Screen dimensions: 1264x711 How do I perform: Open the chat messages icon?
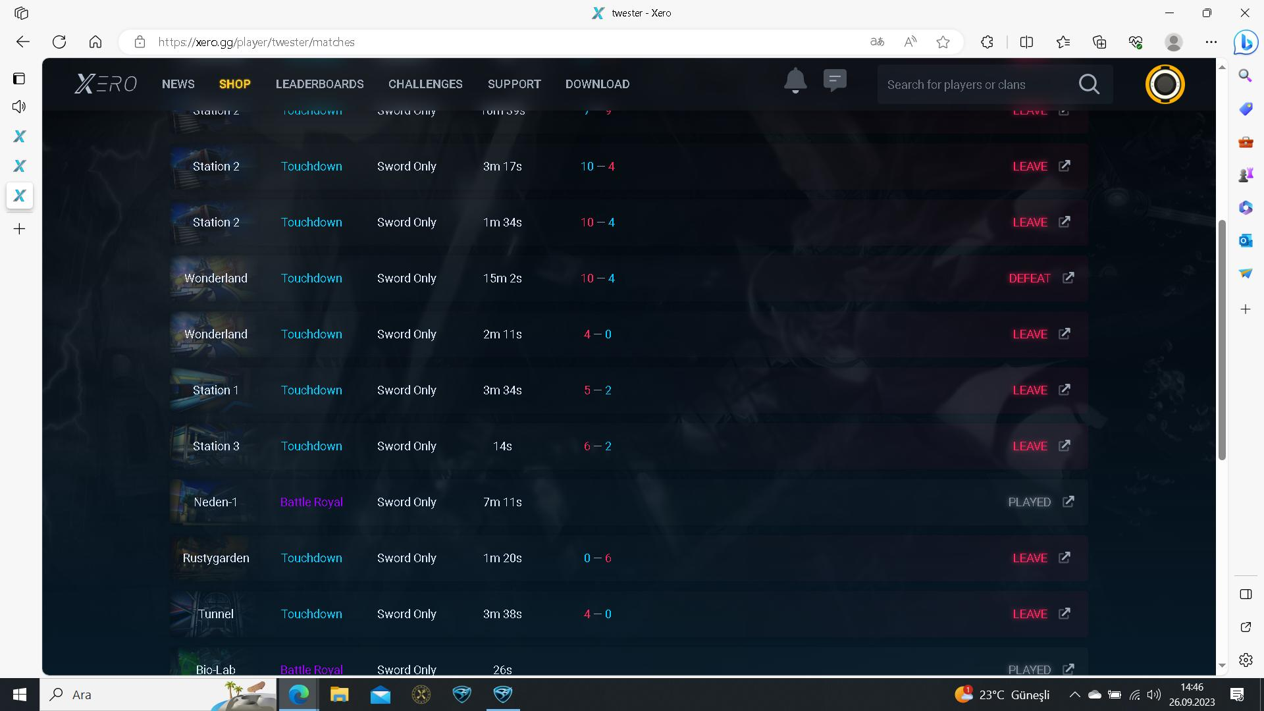tap(835, 80)
